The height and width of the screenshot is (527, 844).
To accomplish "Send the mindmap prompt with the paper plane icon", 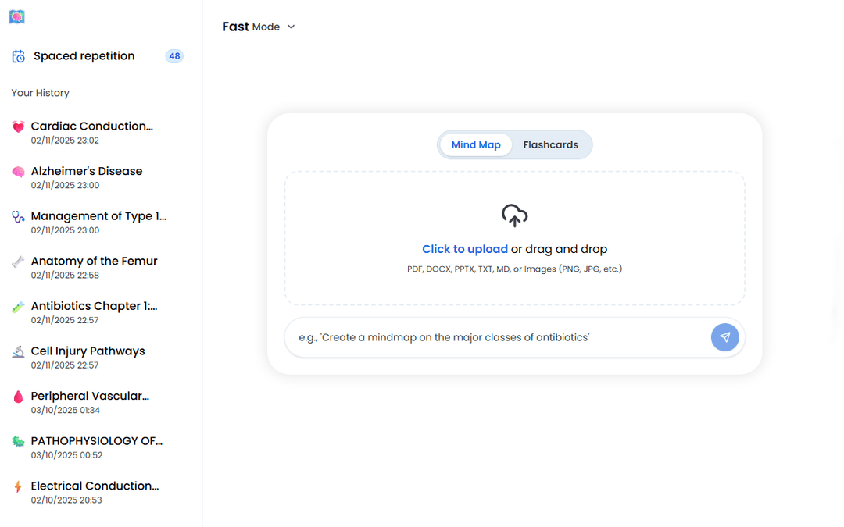I will [724, 336].
